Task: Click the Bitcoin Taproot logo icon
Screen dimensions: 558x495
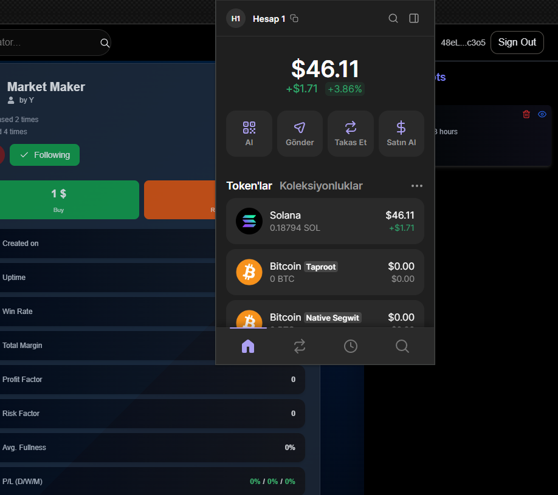Action: [249, 272]
